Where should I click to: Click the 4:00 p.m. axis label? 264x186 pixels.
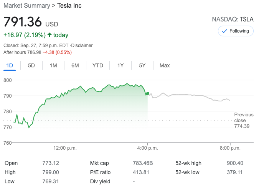point(147,148)
